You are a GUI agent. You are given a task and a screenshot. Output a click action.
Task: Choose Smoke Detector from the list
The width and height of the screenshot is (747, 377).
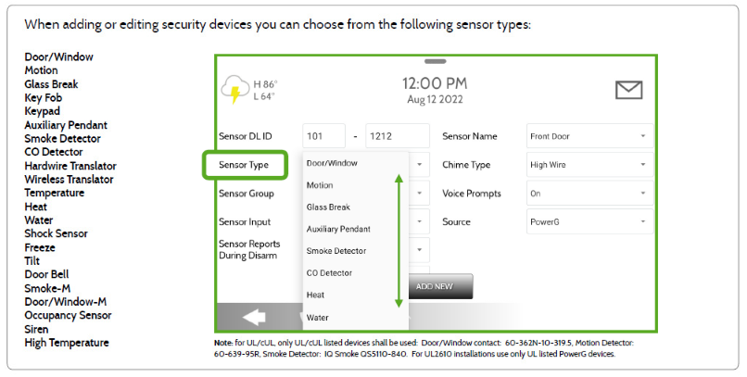(336, 251)
